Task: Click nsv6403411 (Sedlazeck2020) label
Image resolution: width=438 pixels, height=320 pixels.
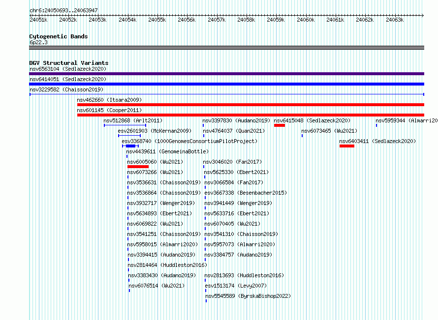Action: (x=377, y=141)
